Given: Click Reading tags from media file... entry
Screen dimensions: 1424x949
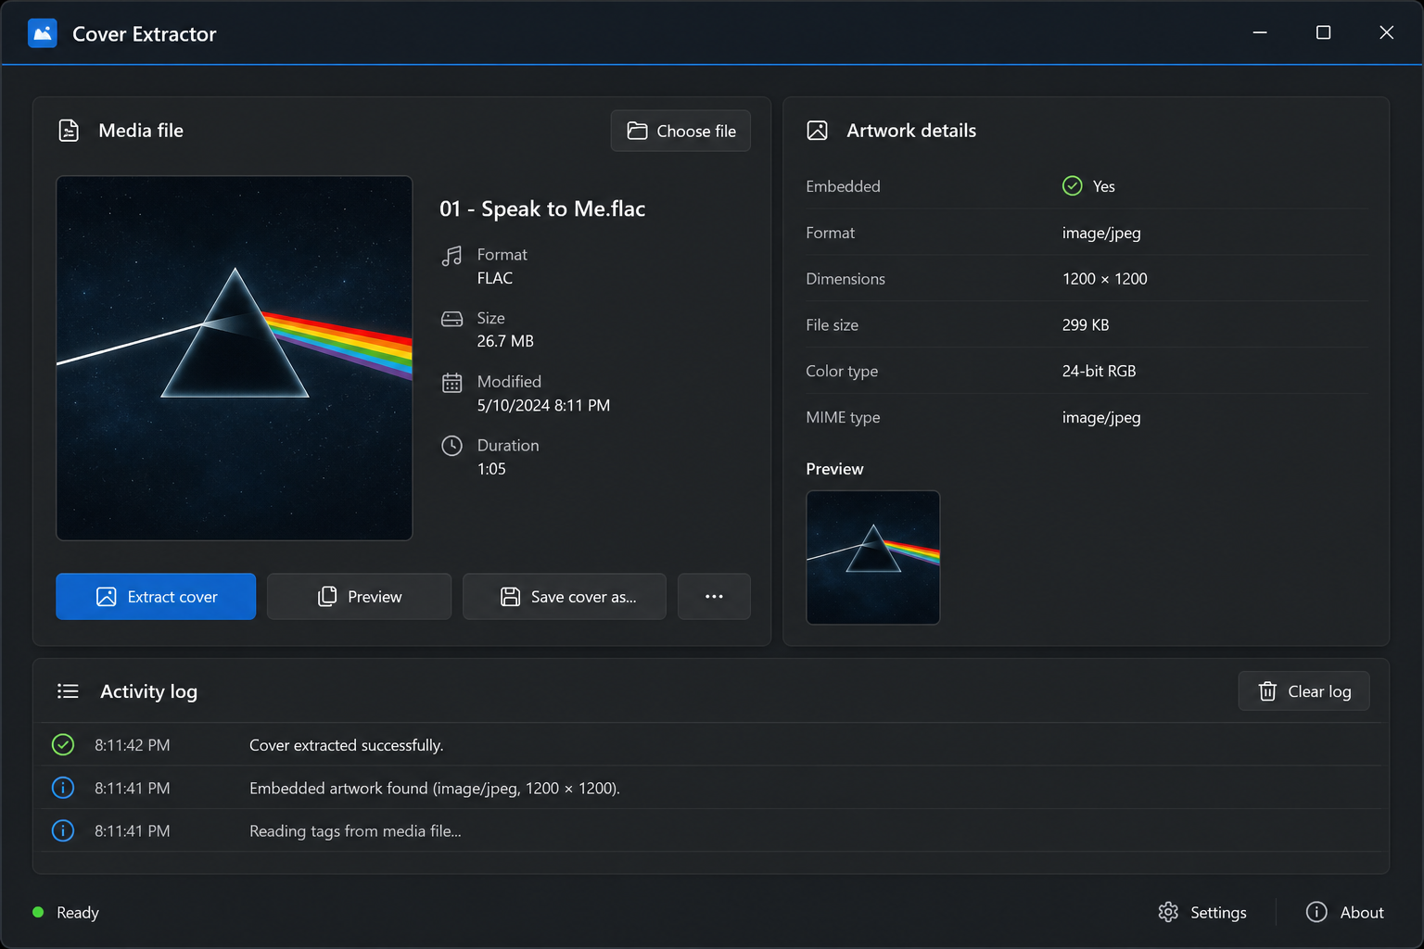Looking at the screenshot, I should pyautogui.click(x=355, y=831).
